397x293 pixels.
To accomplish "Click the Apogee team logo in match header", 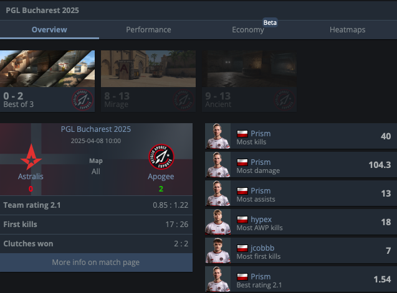I will click(x=161, y=157).
